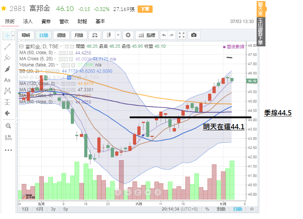The width and height of the screenshot is (303, 219).
Task: Switch to the 法人 tab
Action: (28, 21)
